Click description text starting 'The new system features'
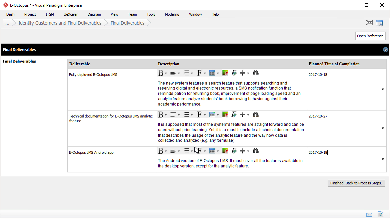 (229, 94)
